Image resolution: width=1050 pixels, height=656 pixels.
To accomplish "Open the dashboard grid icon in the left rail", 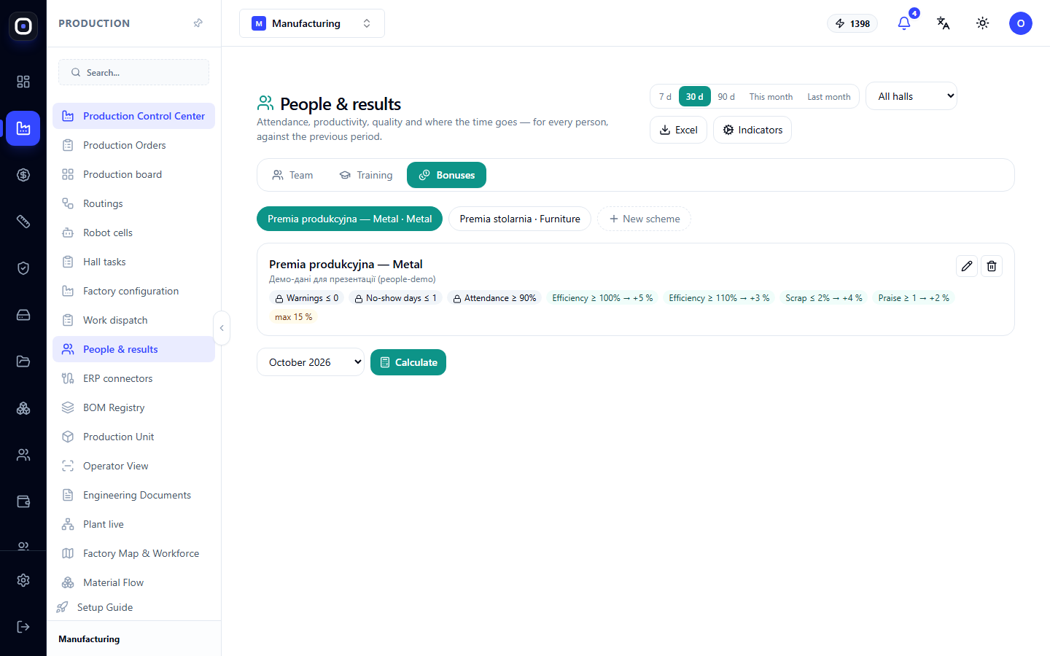I will 23,82.
